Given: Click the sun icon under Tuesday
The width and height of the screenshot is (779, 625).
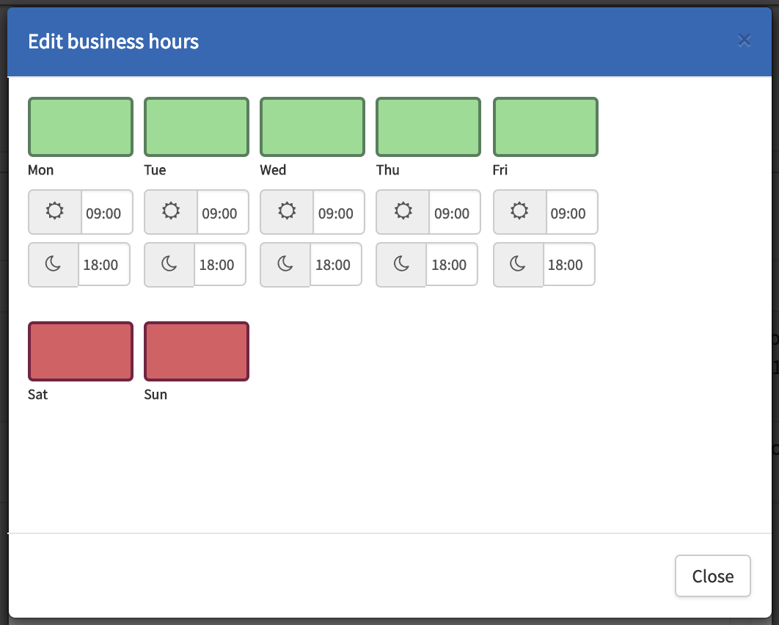Looking at the screenshot, I should (x=170, y=212).
